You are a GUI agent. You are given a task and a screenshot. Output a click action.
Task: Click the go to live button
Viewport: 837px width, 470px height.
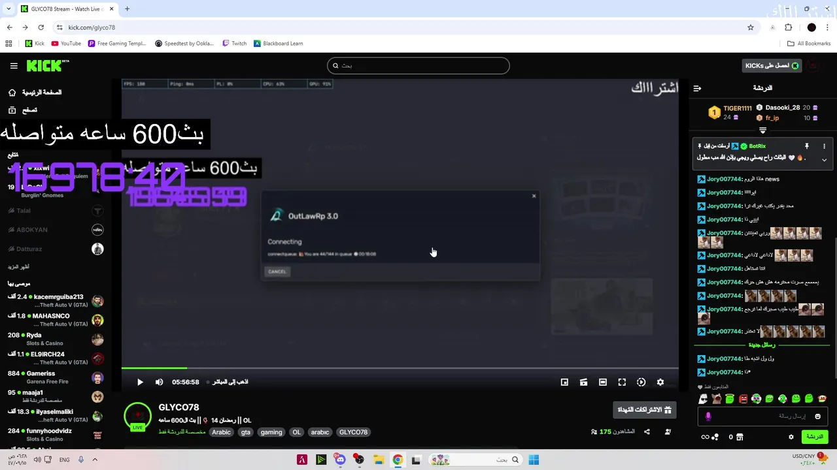(228, 382)
